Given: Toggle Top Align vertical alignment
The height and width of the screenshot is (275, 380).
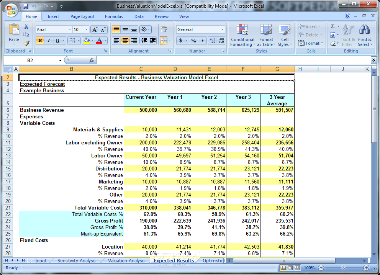Looking at the screenshot, I should tap(116, 29).
